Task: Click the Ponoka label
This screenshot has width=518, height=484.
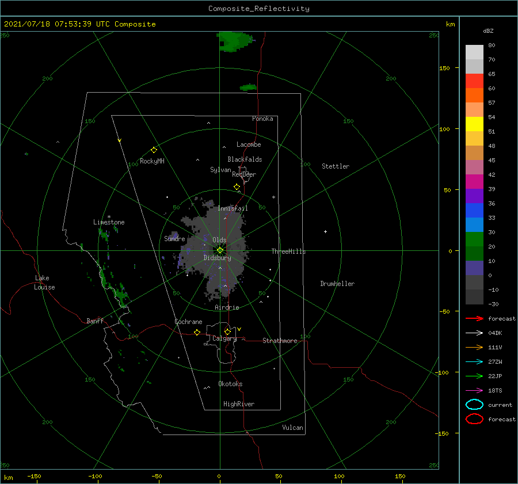Action: click(x=262, y=119)
